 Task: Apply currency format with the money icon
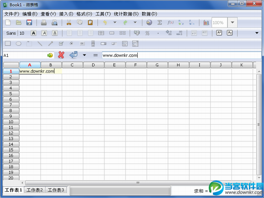tap(137, 33)
